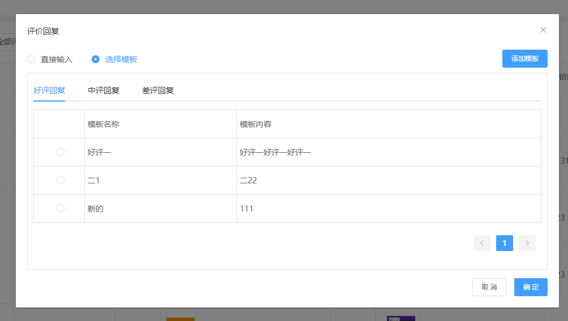Pick the radio button in the 二1 row
The height and width of the screenshot is (321, 568).
pyautogui.click(x=61, y=180)
